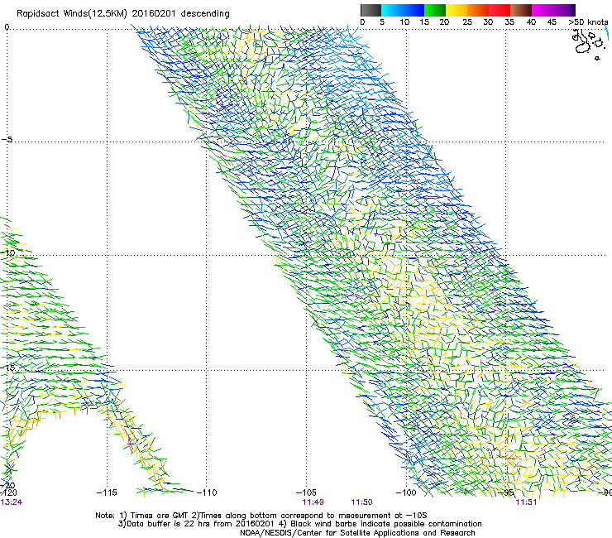Click the cyan 5-10 knots legend color
Image resolution: width=612 pixels, height=538 pixels.
tap(392, 10)
